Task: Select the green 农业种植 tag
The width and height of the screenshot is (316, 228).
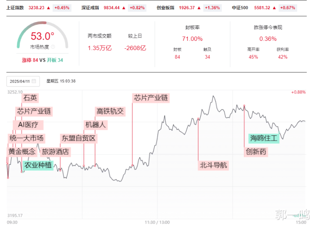Action: (x=38, y=165)
